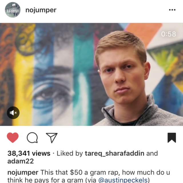The width and height of the screenshot is (183, 183).
Task: Open the three-dot post options menu
Action: [172, 10]
